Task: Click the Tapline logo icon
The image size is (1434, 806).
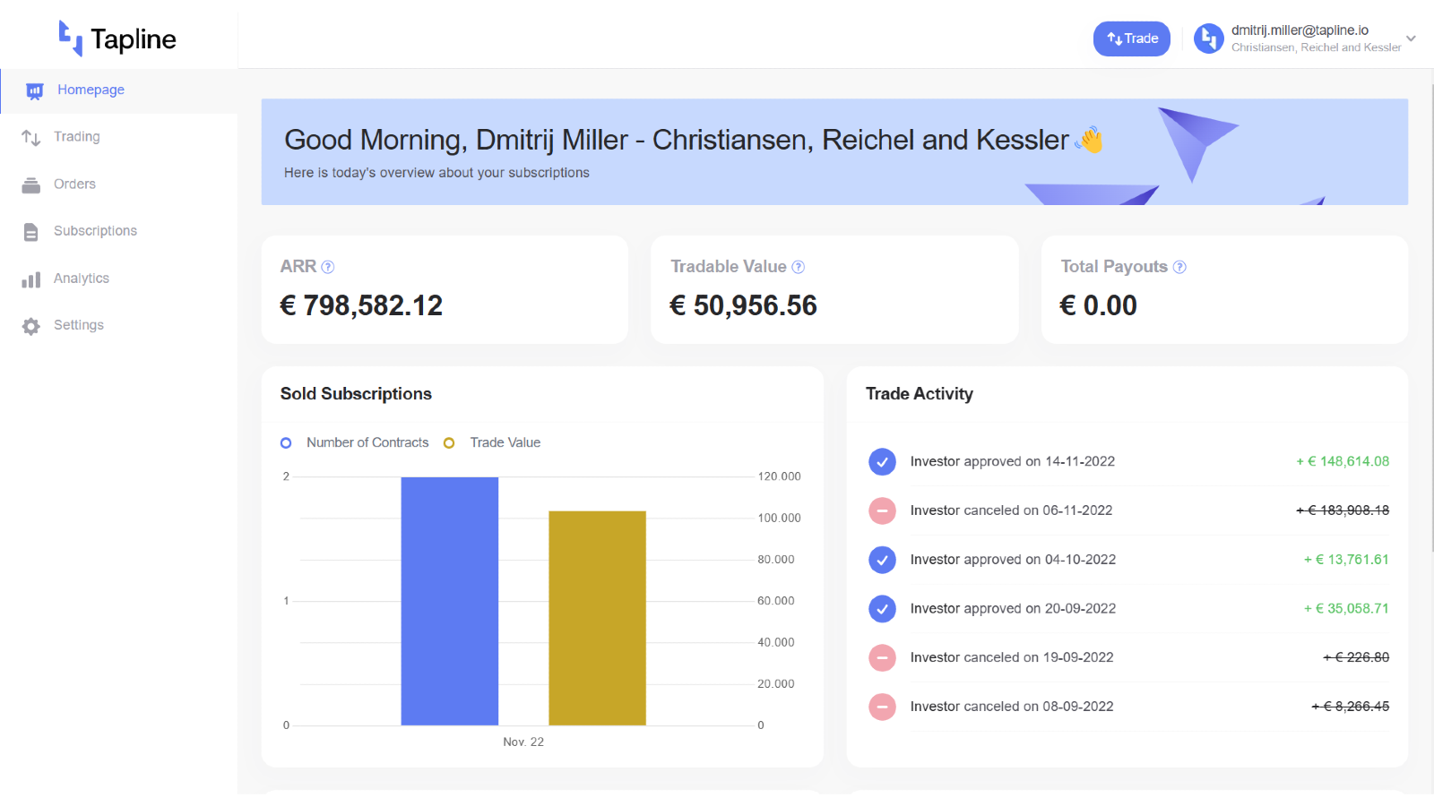Action: 70,39
